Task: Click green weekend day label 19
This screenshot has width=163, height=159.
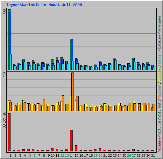Action: click(96, 156)
